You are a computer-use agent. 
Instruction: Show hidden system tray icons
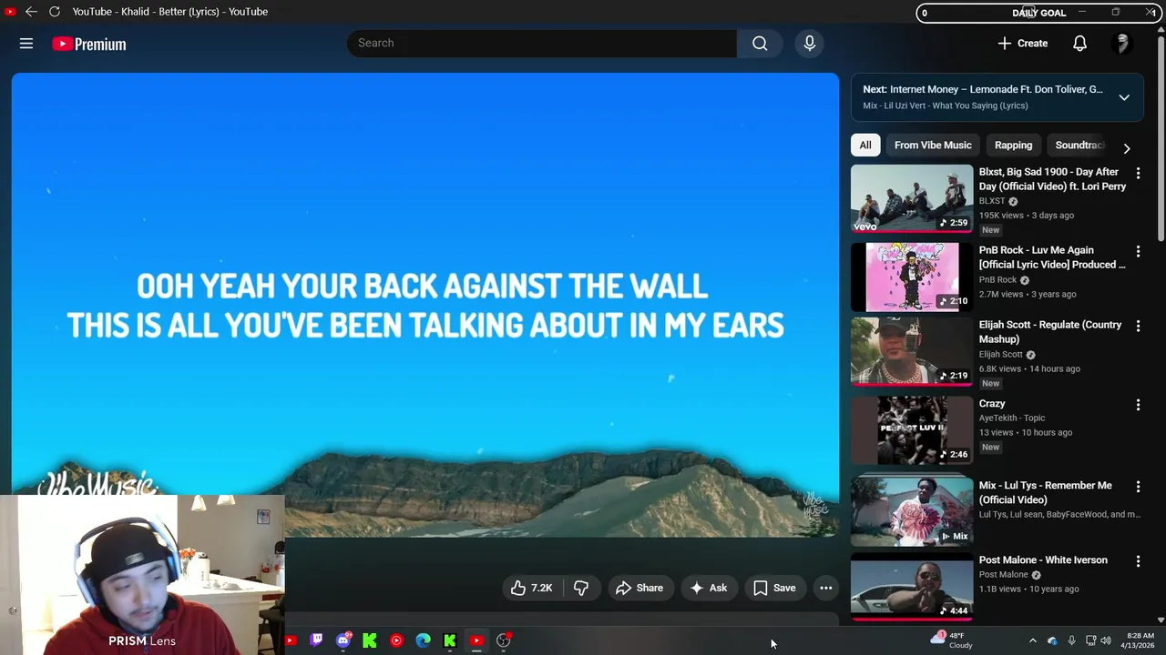click(x=1032, y=640)
